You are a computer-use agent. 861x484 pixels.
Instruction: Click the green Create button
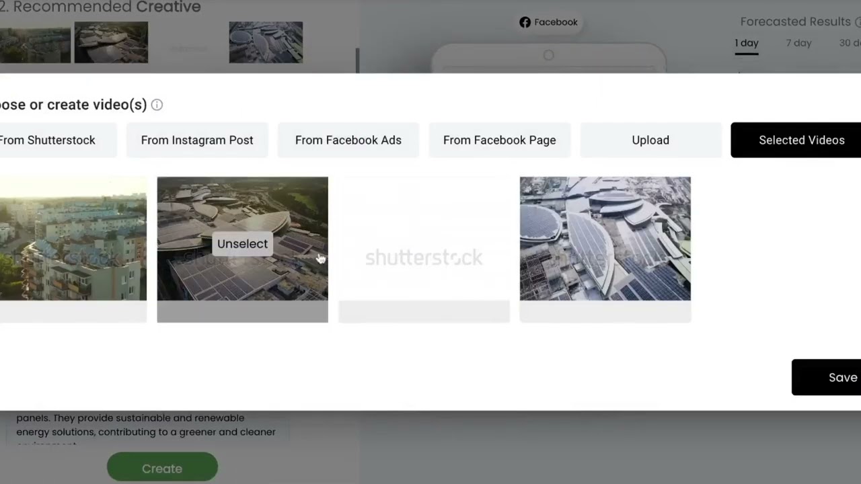click(162, 469)
